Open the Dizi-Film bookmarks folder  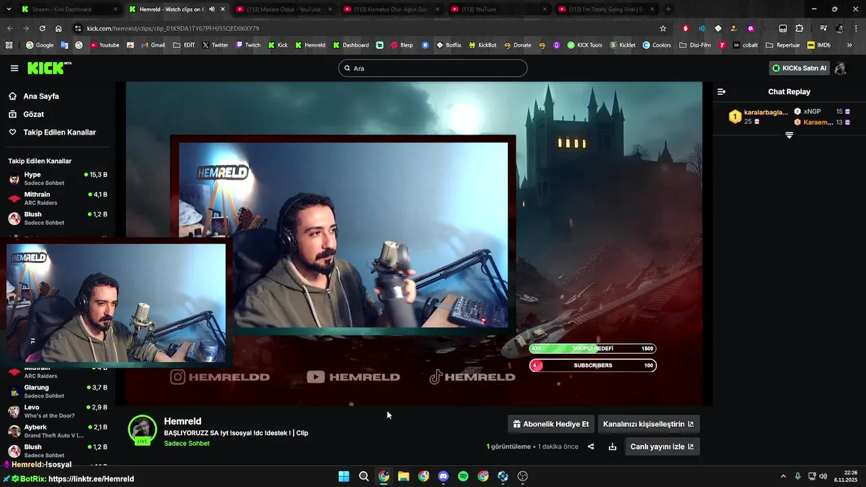point(695,45)
